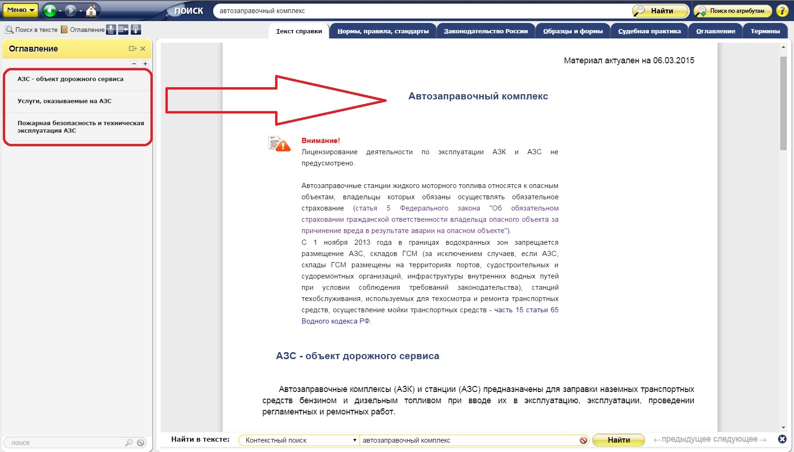The height and width of the screenshot is (452, 794).
Task: Open the Меню dropdown
Action: tap(21, 10)
